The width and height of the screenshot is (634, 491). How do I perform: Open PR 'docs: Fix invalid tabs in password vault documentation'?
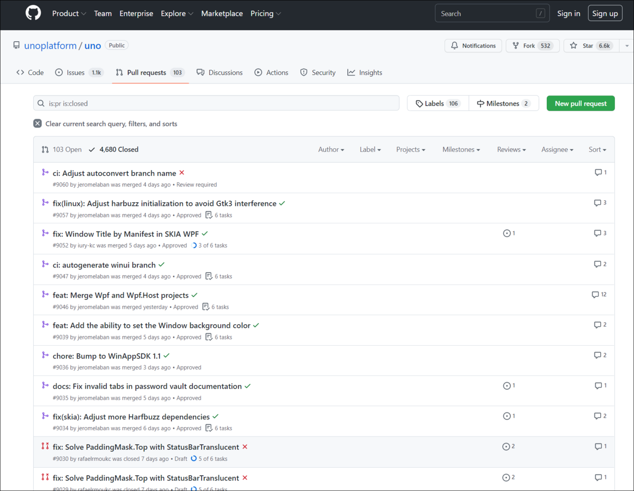[x=147, y=386]
